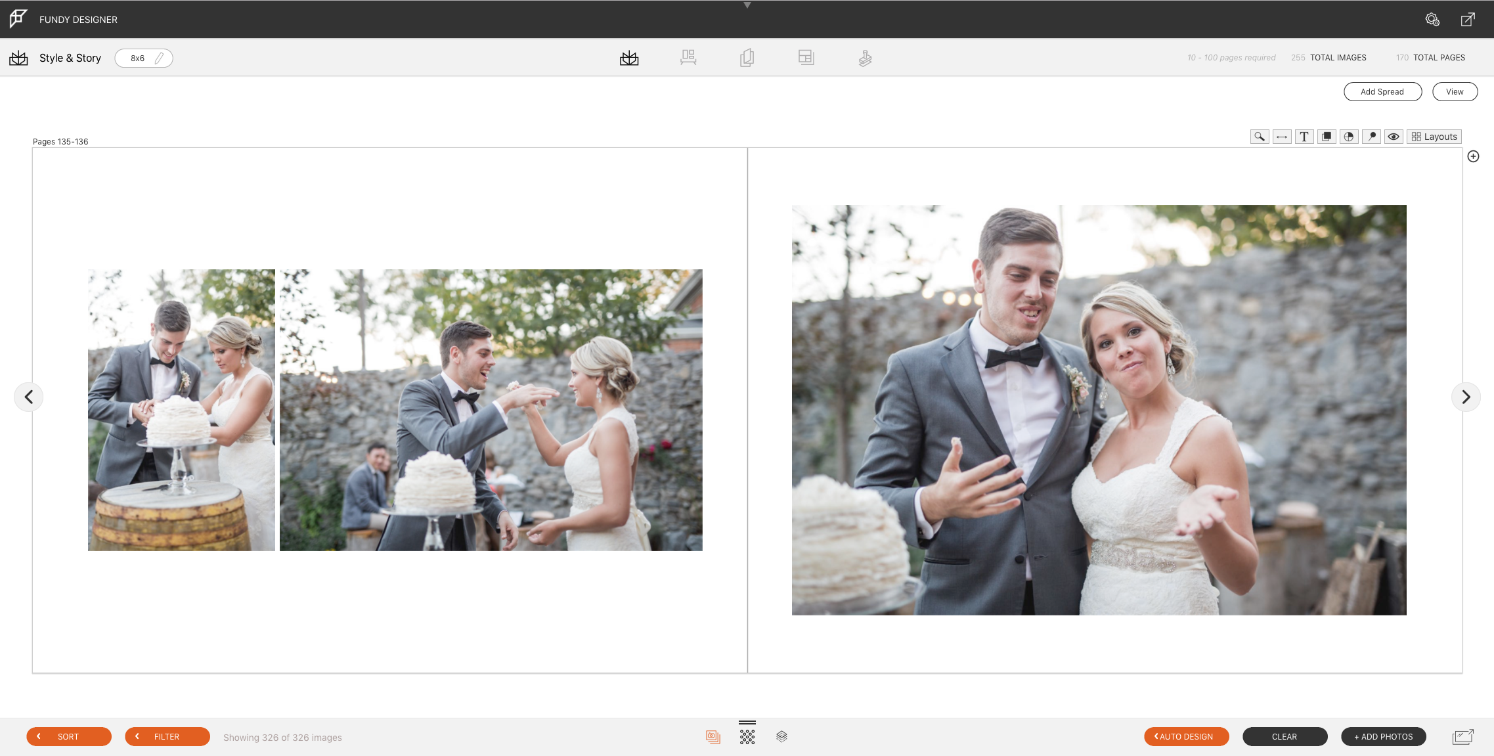Screen dimensions: 1494x756
Task: Click the Clear button to reset design
Action: 1285,737
